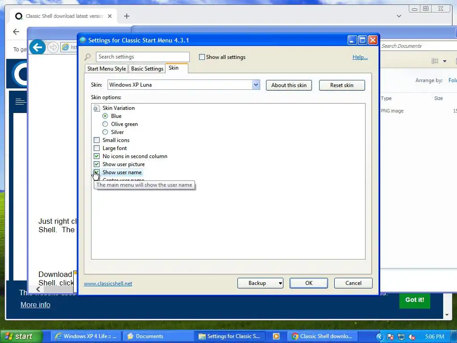
Task: Click the About this skin button
Action: (289, 85)
